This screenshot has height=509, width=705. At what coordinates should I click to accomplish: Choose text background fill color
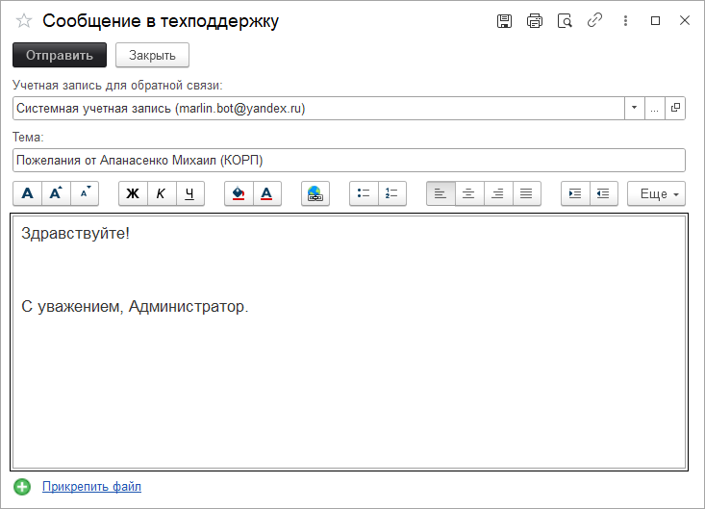239,193
